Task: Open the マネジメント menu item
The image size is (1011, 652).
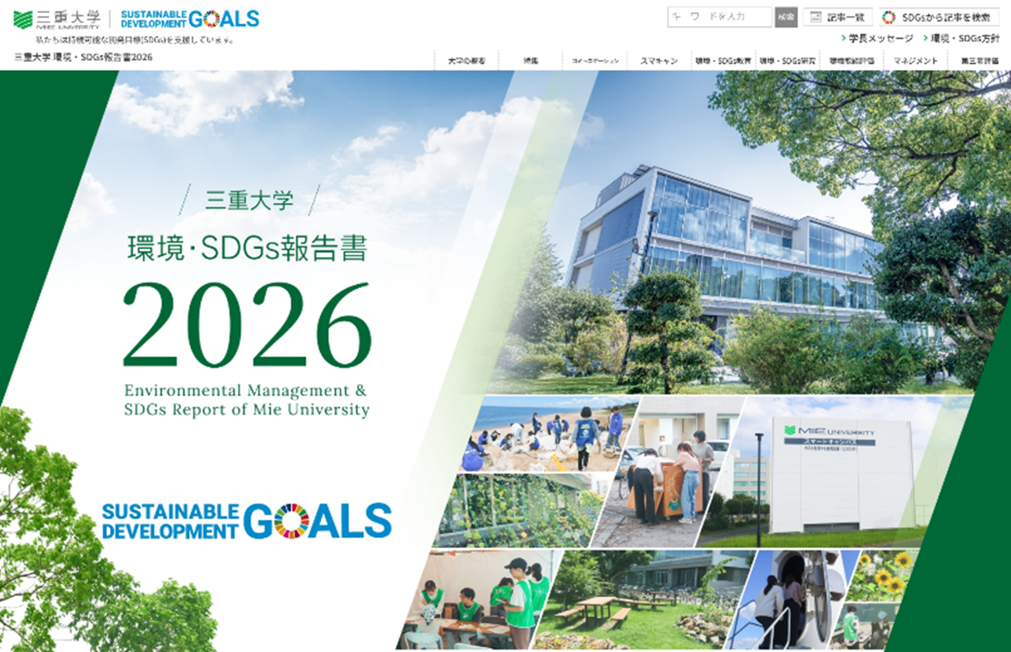Action: click(x=915, y=61)
